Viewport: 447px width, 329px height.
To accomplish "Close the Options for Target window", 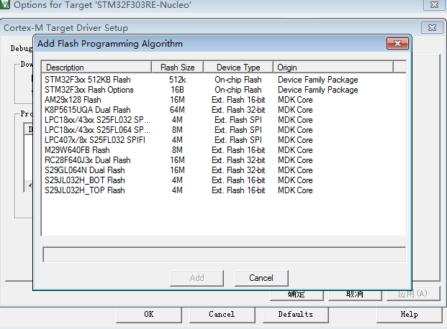I will pos(434,5).
